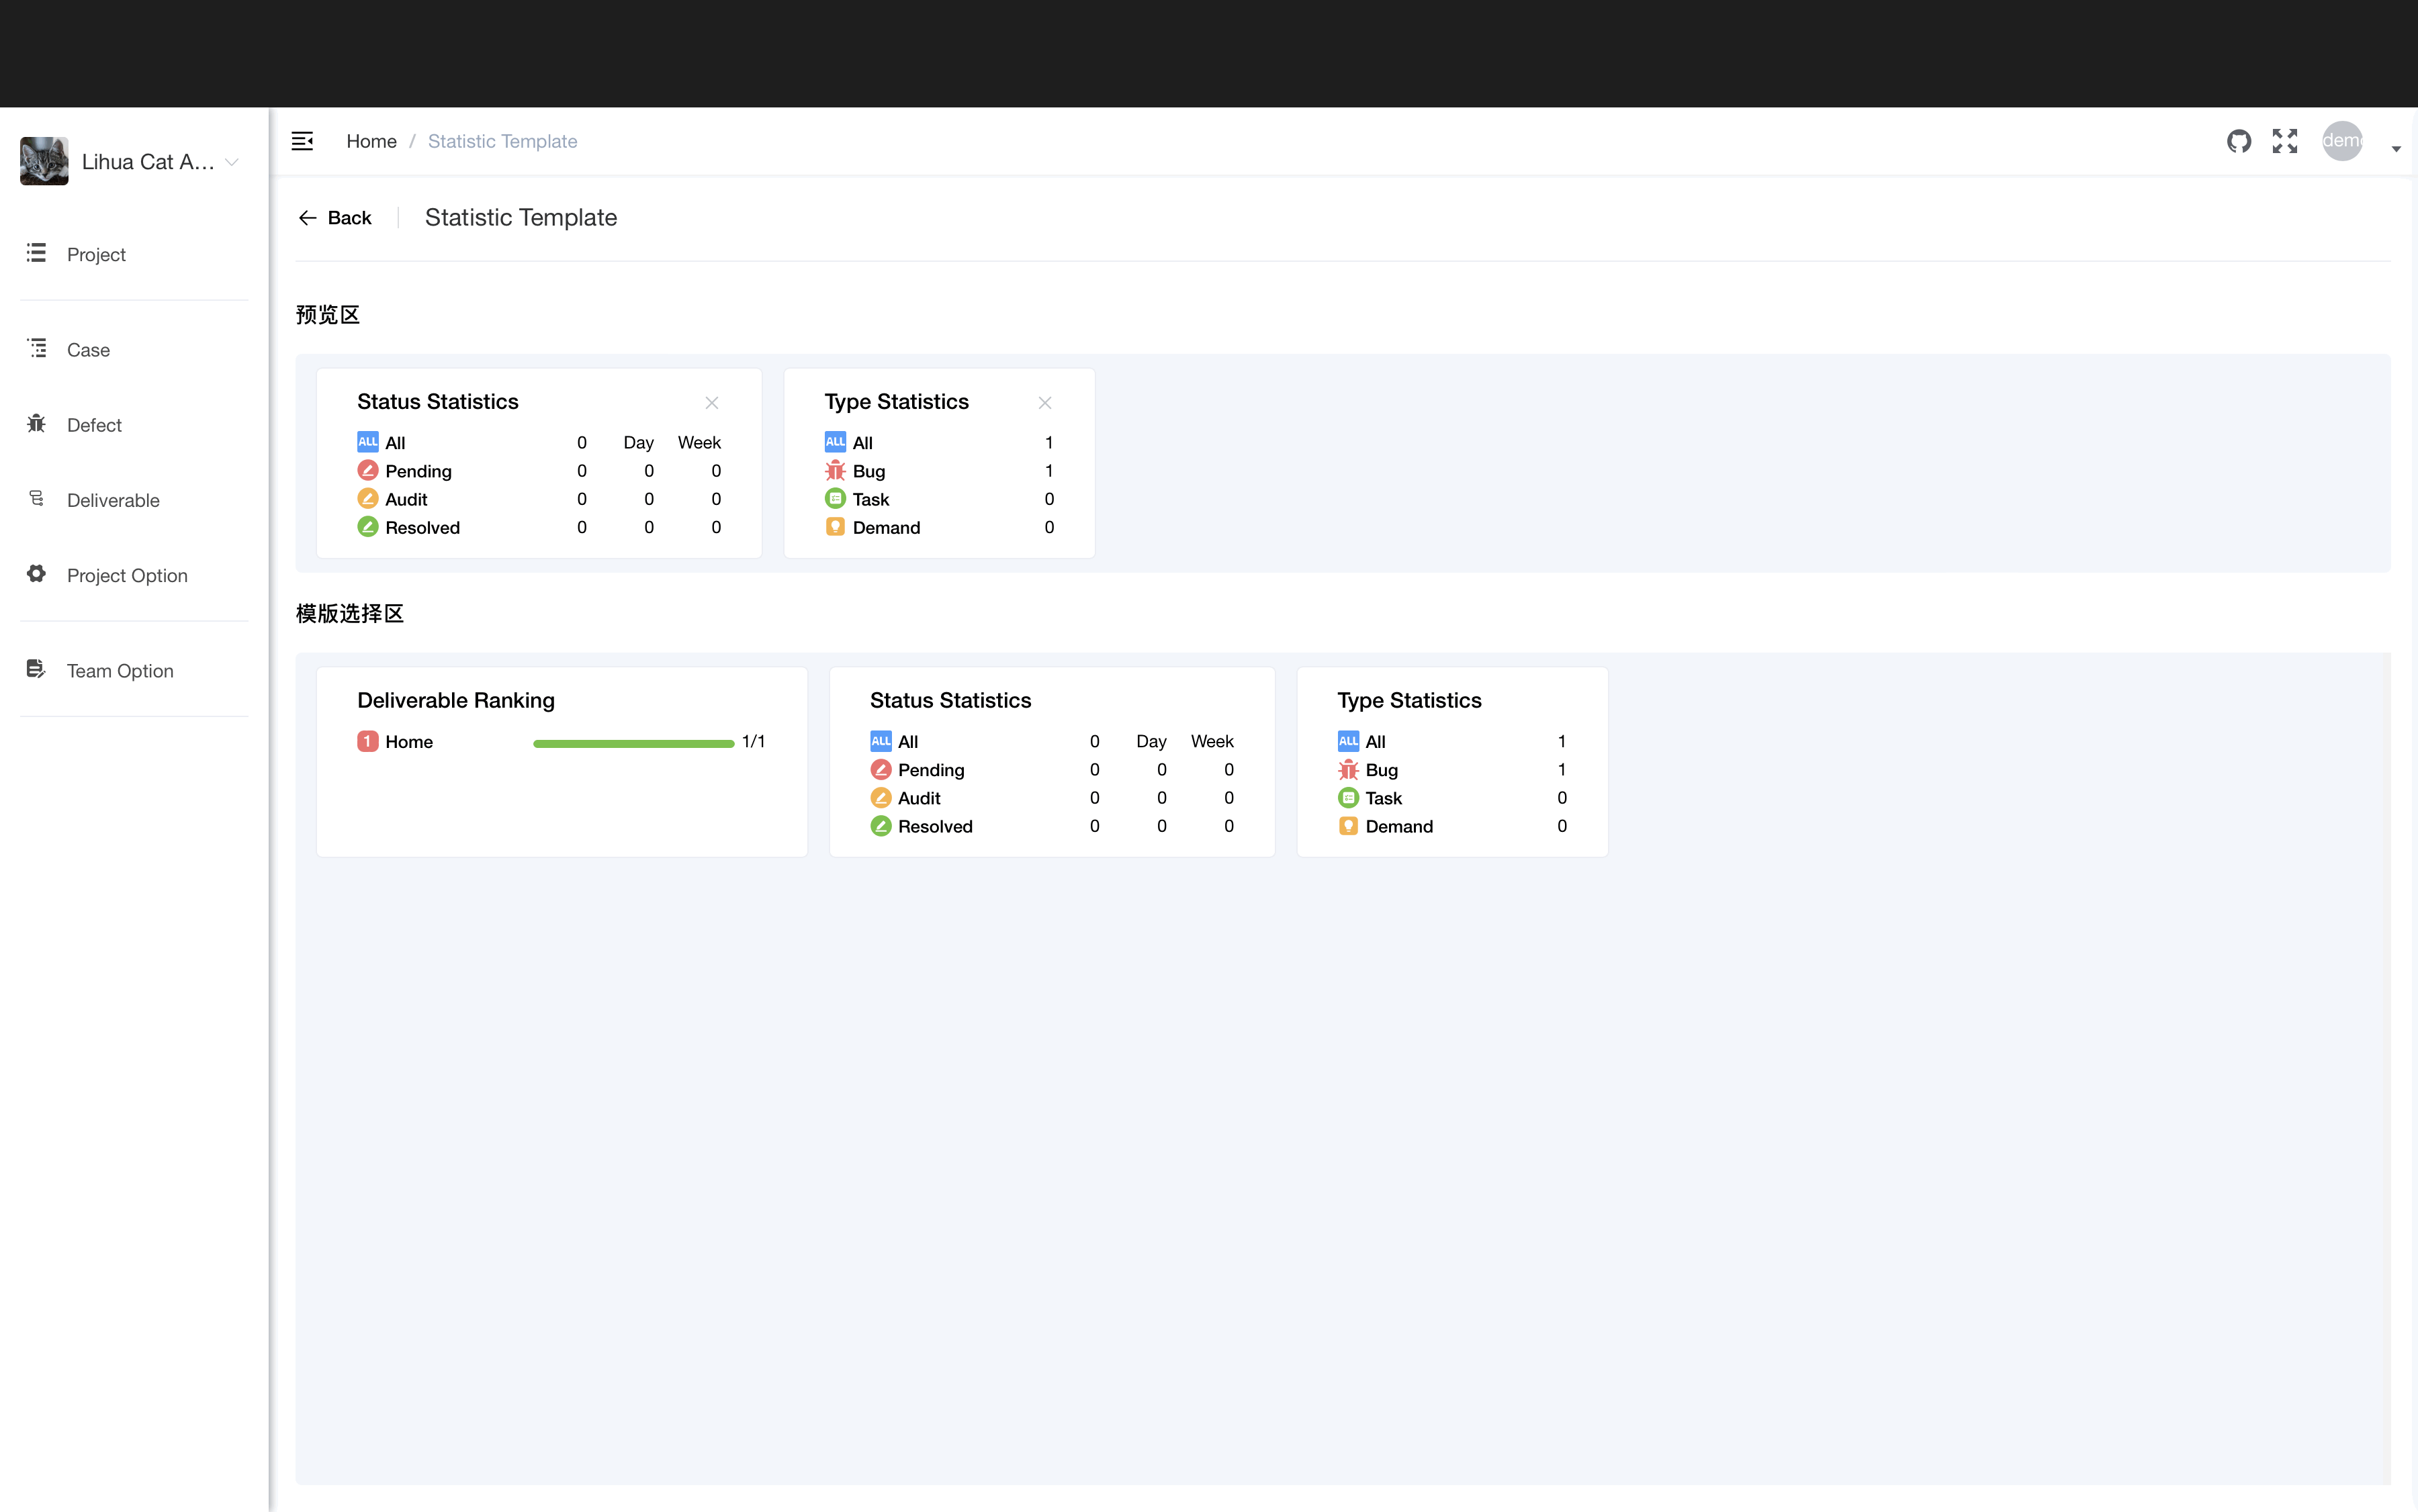The width and height of the screenshot is (2418, 1512).
Task: Go to Home via breadcrumb
Action: coord(371,141)
